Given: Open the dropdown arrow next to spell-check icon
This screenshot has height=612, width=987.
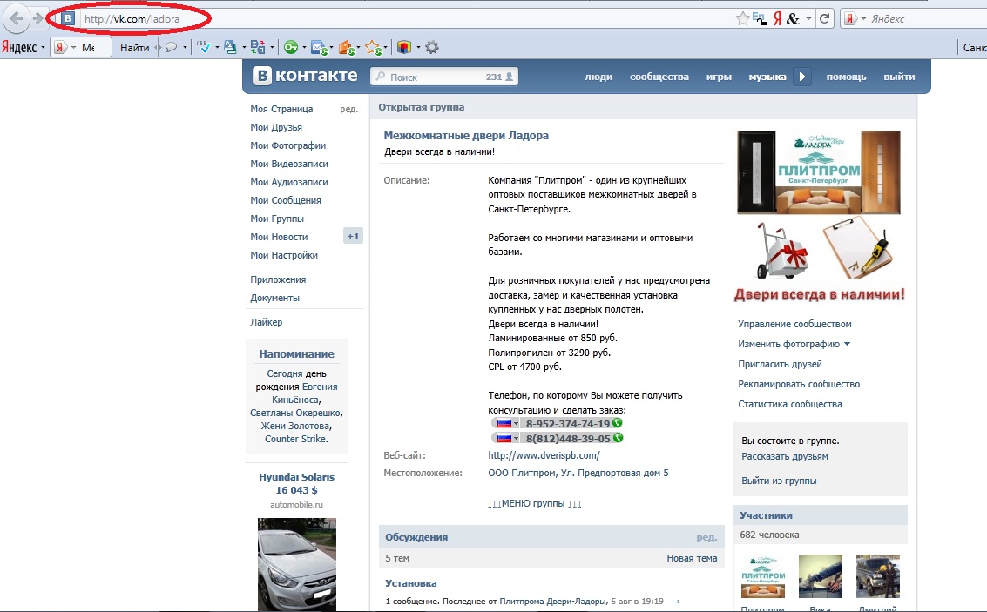Looking at the screenshot, I should [217, 48].
